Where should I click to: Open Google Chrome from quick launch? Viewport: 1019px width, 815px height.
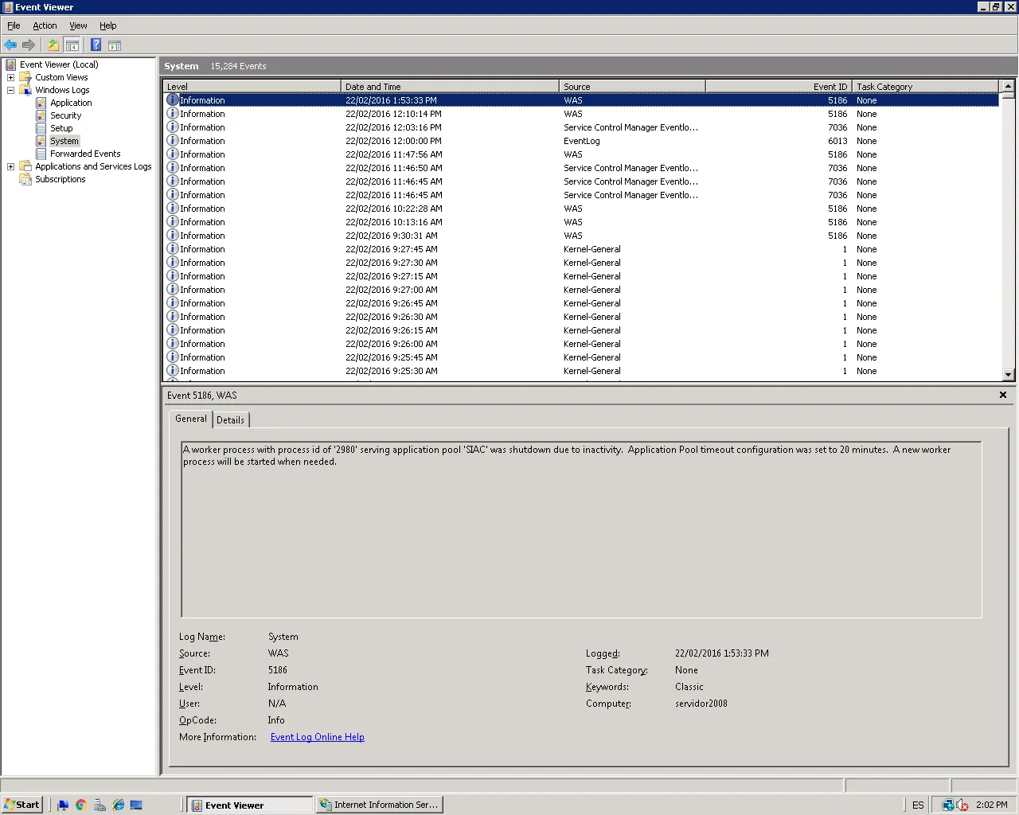click(x=80, y=805)
